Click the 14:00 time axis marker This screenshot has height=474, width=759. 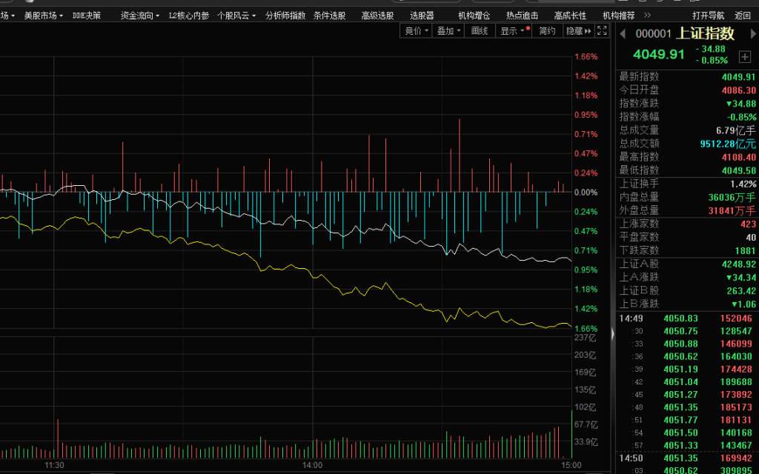[x=313, y=465]
